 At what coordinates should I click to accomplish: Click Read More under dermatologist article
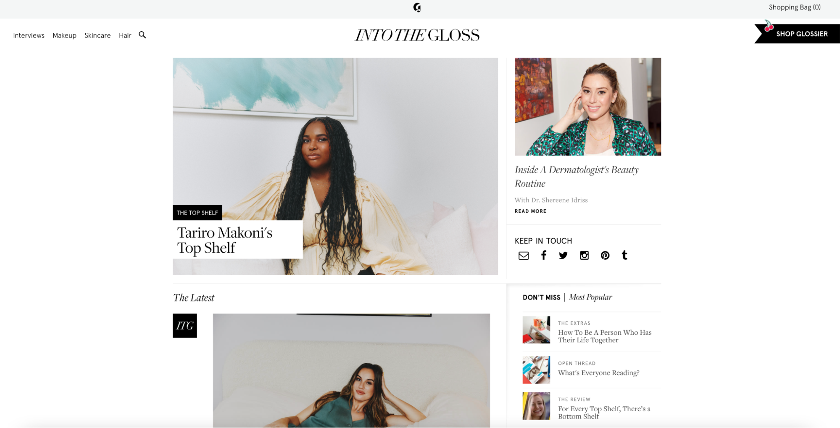click(530, 211)
